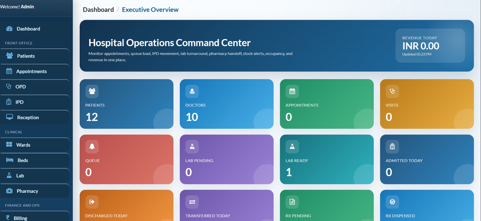Image resolution: width=481 pixels, height=221 pixels.
Task: Click the Discharged Today exit icon
Action: pos(92,202)
